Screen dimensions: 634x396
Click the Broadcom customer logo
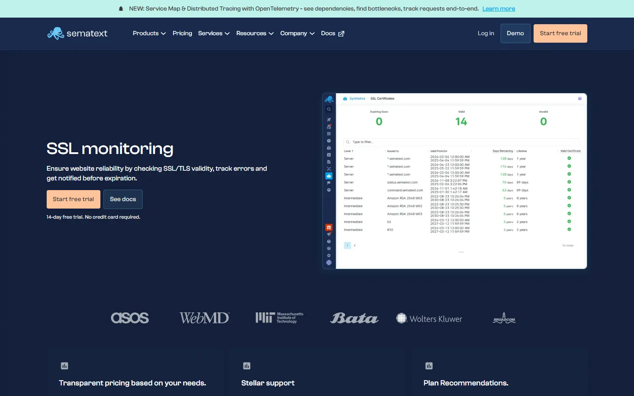[x=504, y=318]
